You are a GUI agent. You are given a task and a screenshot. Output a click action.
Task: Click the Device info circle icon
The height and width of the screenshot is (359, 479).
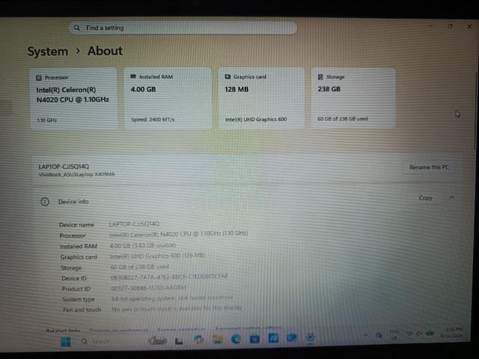pyautogui.click(x=45, y=201)
